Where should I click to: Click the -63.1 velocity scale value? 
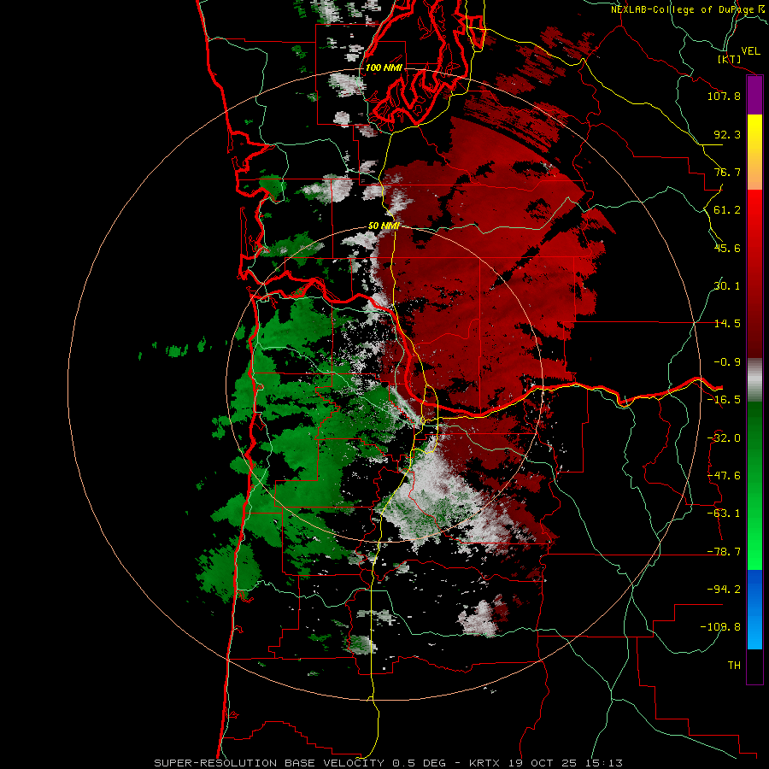pyautogui.click(x=724, y=514)
